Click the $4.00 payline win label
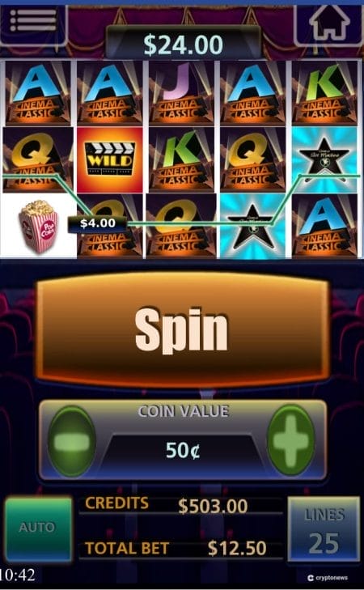 97,223
